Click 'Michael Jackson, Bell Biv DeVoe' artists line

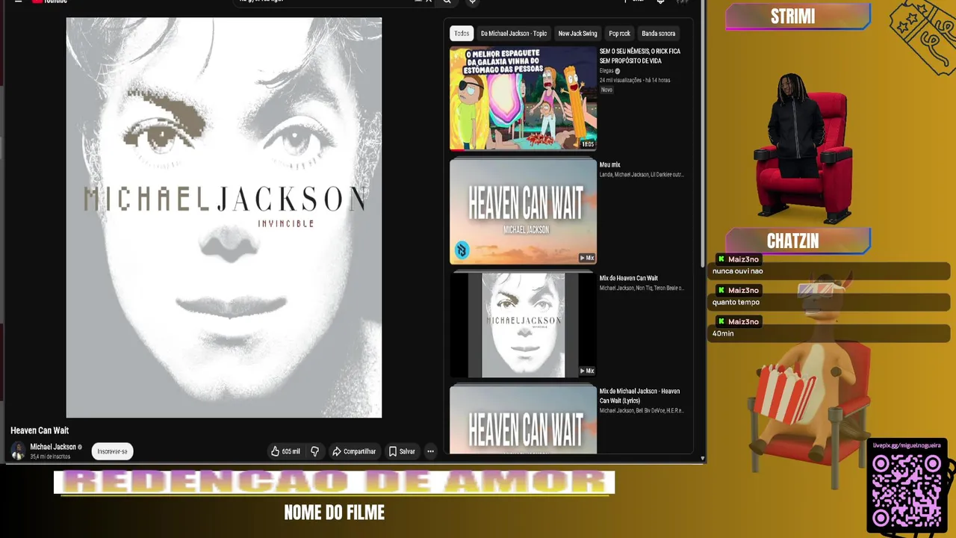pyautogui.click(x=642, y=410)
